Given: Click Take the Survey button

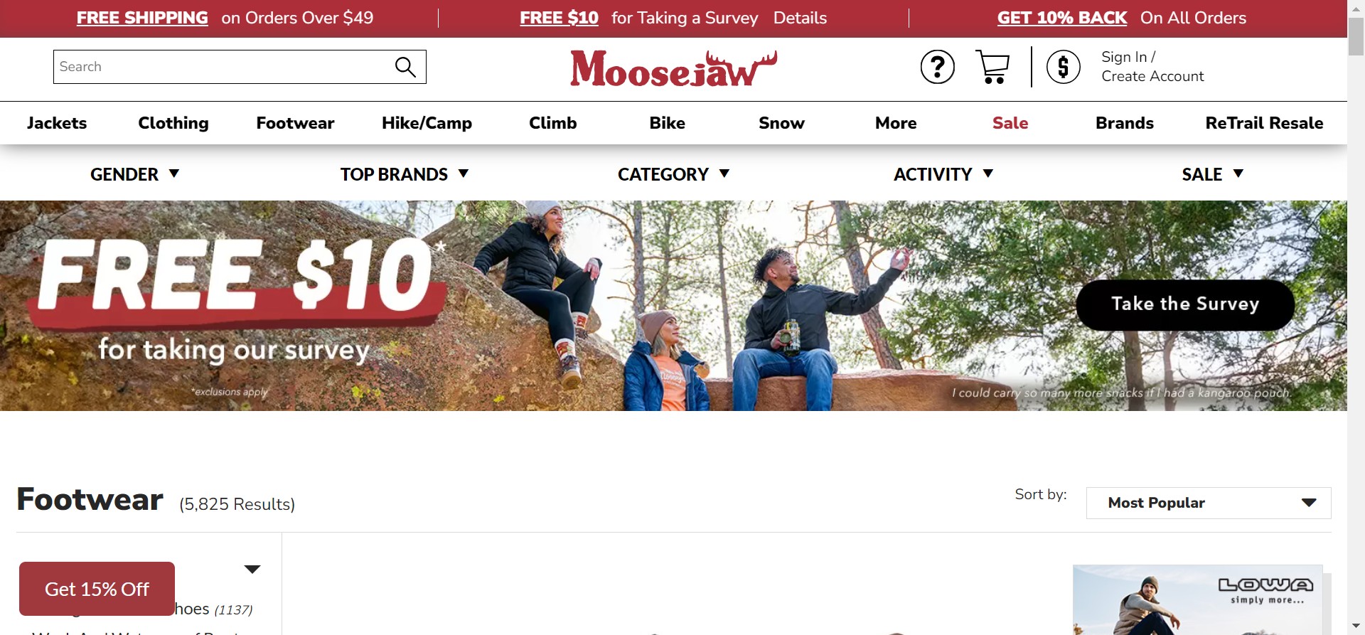Looking at the screenshot, I should pyautogui.click(x=1185, y=304).
